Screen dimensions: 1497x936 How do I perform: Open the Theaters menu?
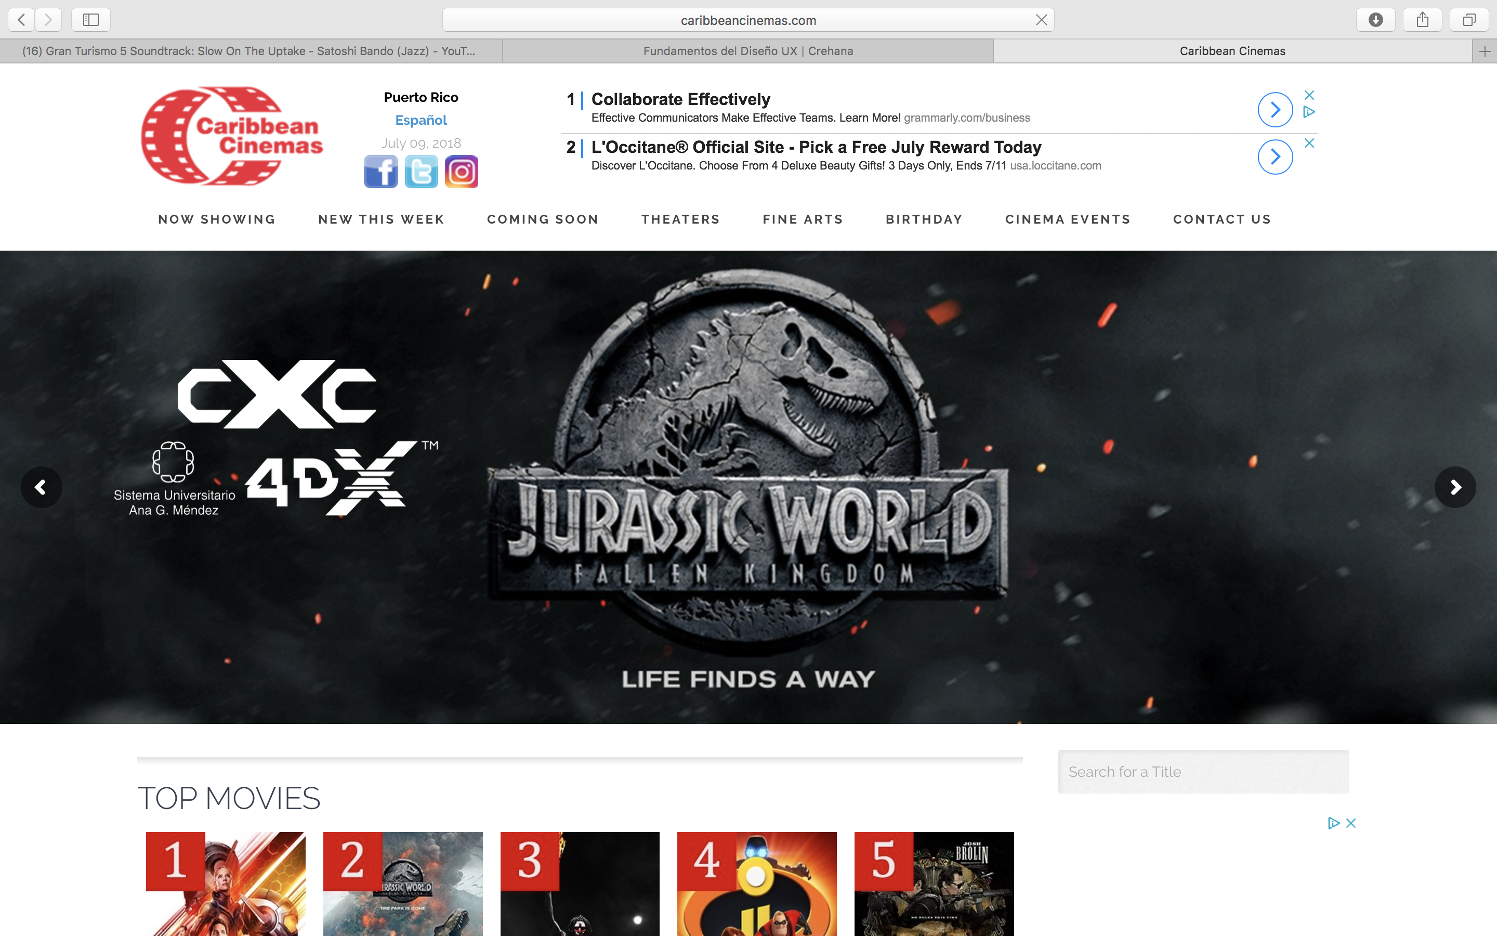pyautogui.click(x=680, y=219)
